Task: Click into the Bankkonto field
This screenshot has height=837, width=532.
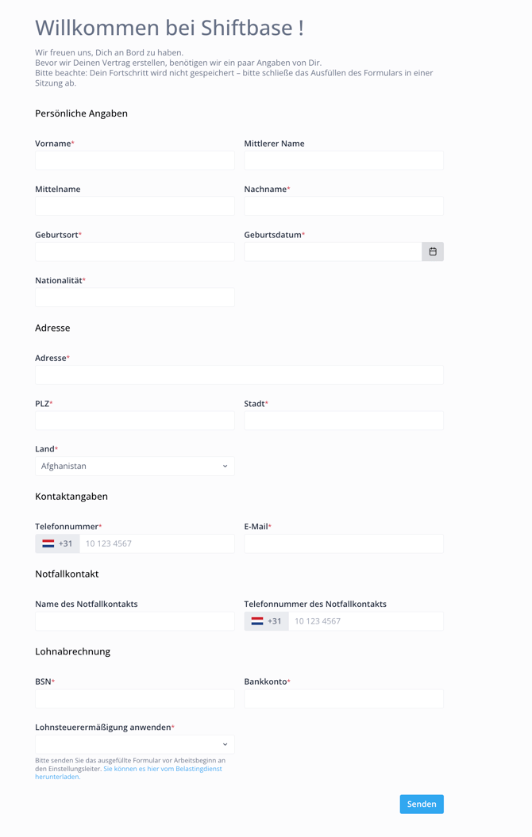Action: click(344, 699)
